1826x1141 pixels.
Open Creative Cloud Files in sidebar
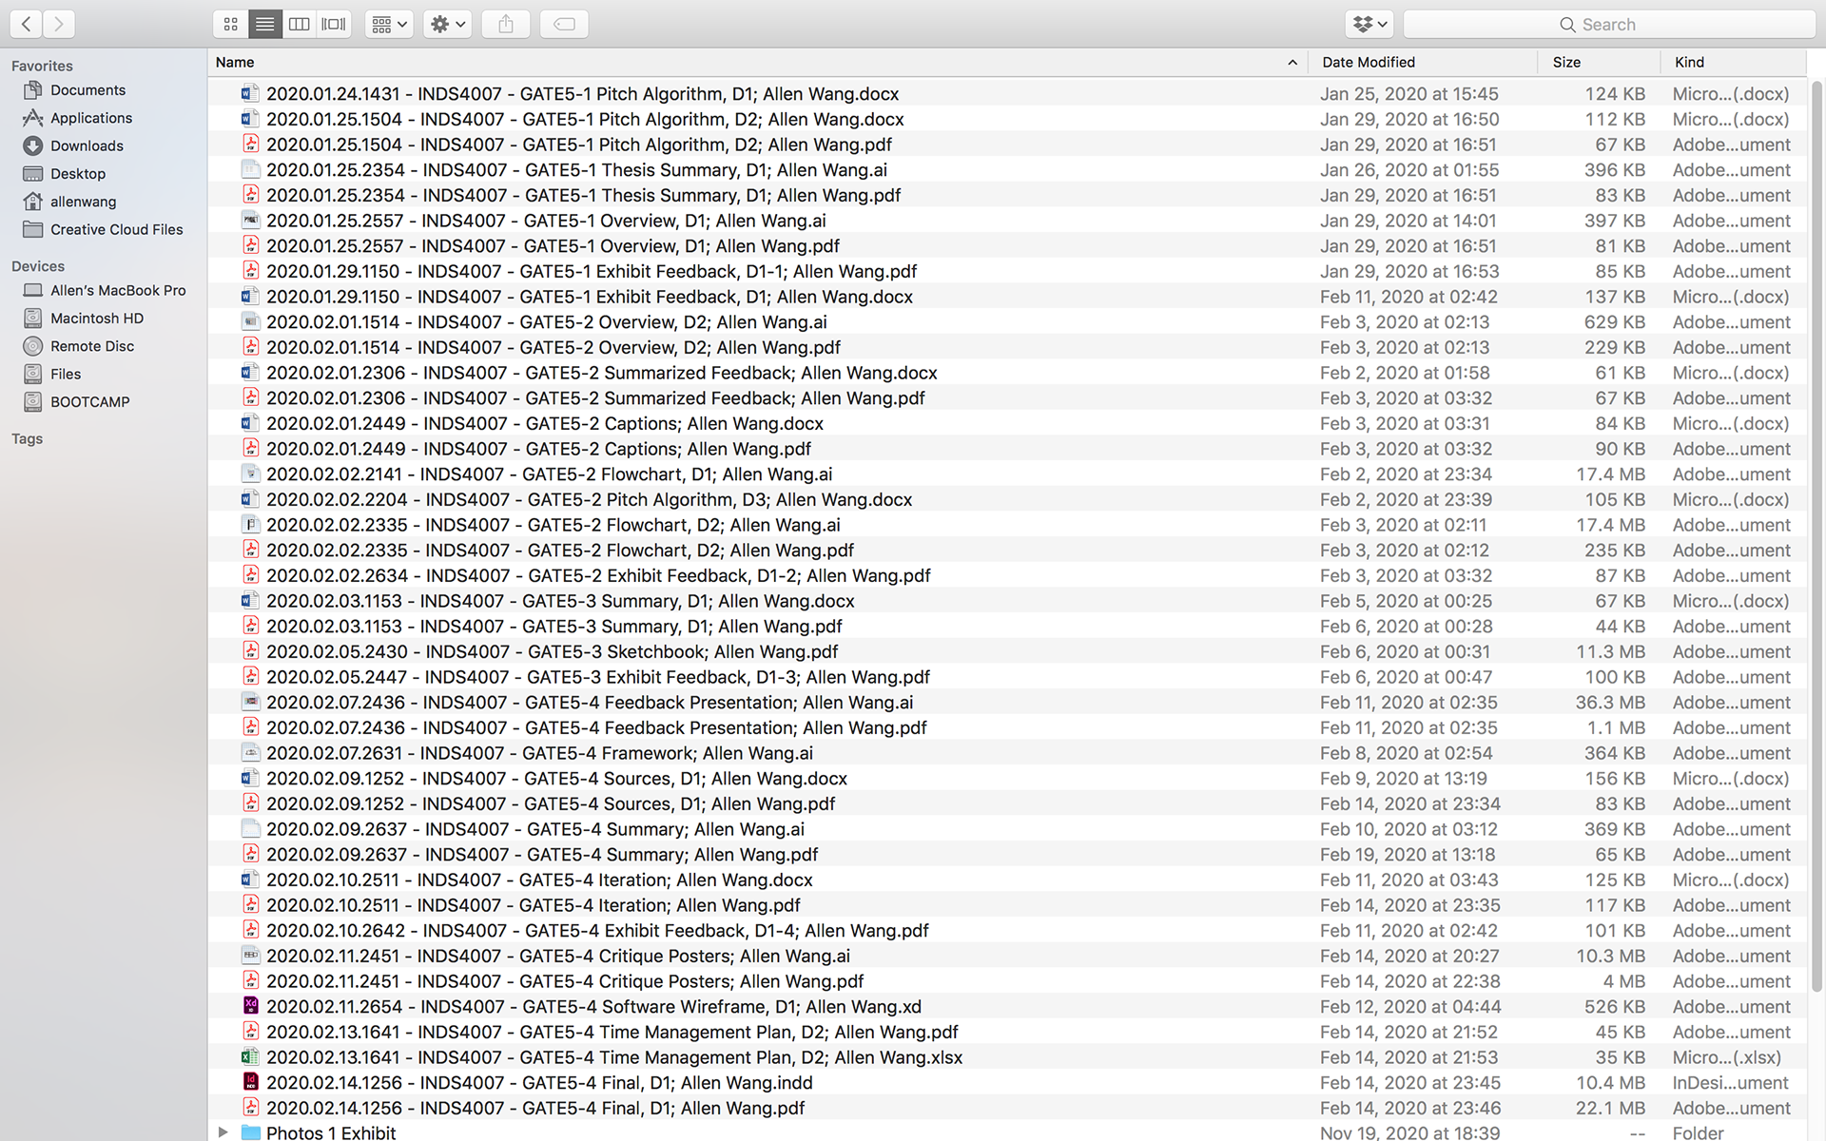(x=116, y=229)
